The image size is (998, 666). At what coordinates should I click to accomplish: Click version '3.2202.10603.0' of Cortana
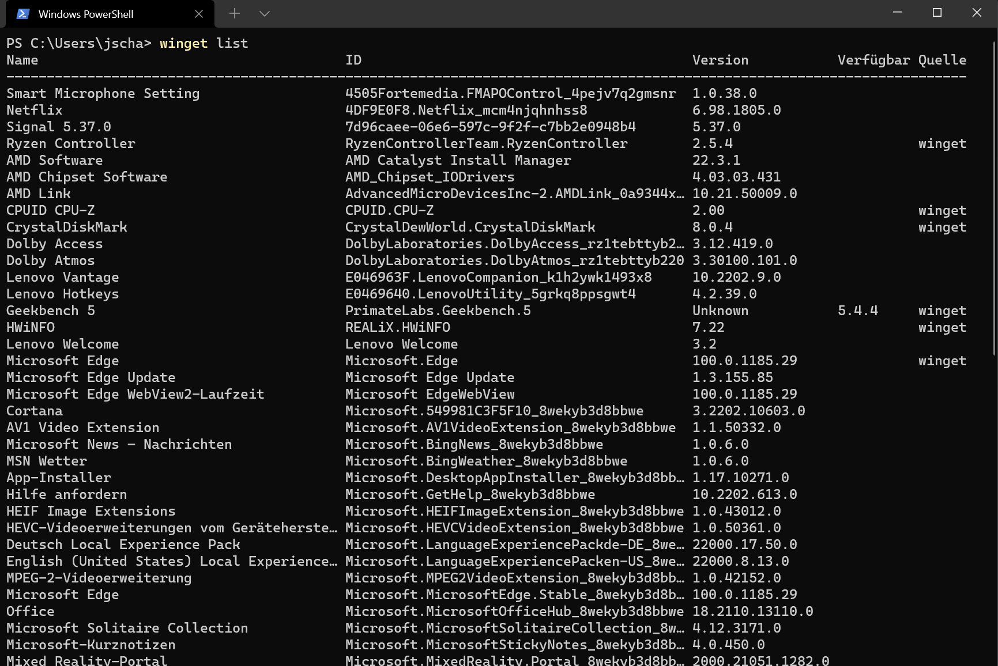749,411
